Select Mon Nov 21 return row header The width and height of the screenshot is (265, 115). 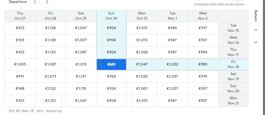click(233, 101)
